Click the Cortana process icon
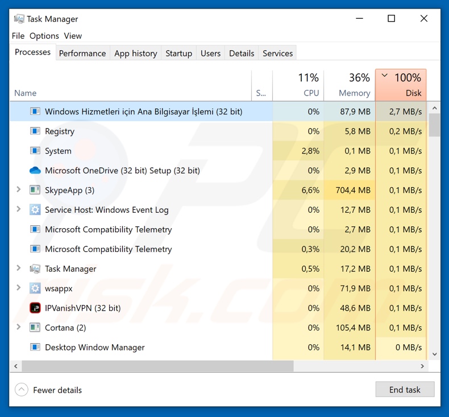The width and height of the screenshot is (449, 417). pyautogui.click(x=35, y=328)
